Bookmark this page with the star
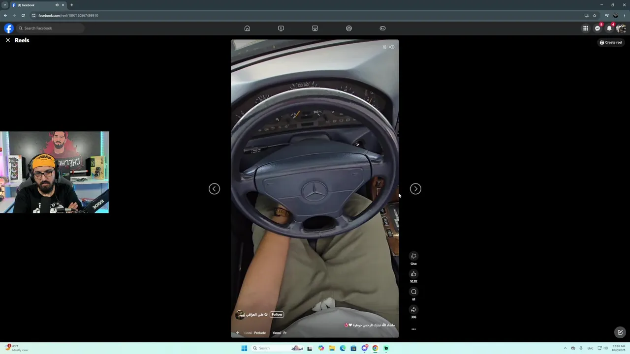The height and width of the screenshot is (354, 630). [x=595, y=15]
